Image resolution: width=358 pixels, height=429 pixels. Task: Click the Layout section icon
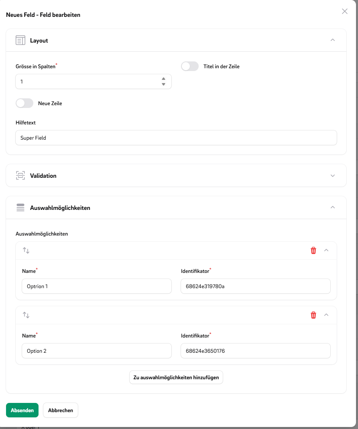point(20,40)
